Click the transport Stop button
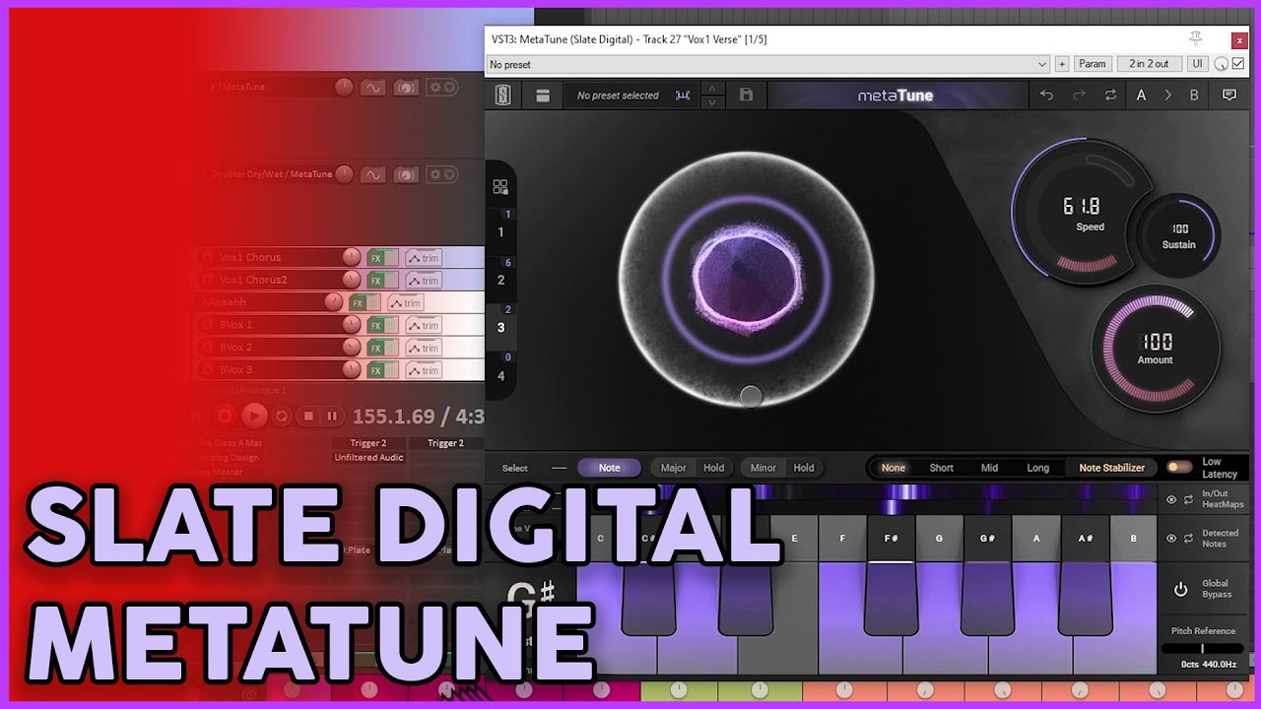The width and height of the screenshot is (1261, 709). (x=308, y=417)
